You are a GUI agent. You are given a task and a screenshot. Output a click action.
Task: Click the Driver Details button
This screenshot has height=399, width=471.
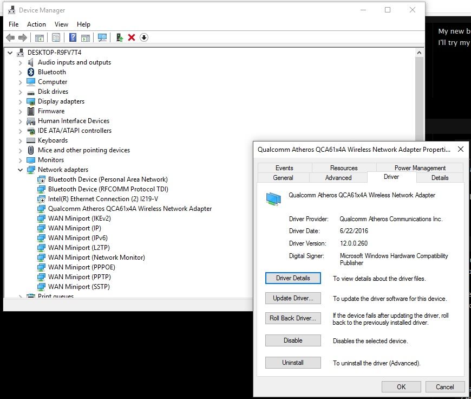coord(293,278)
